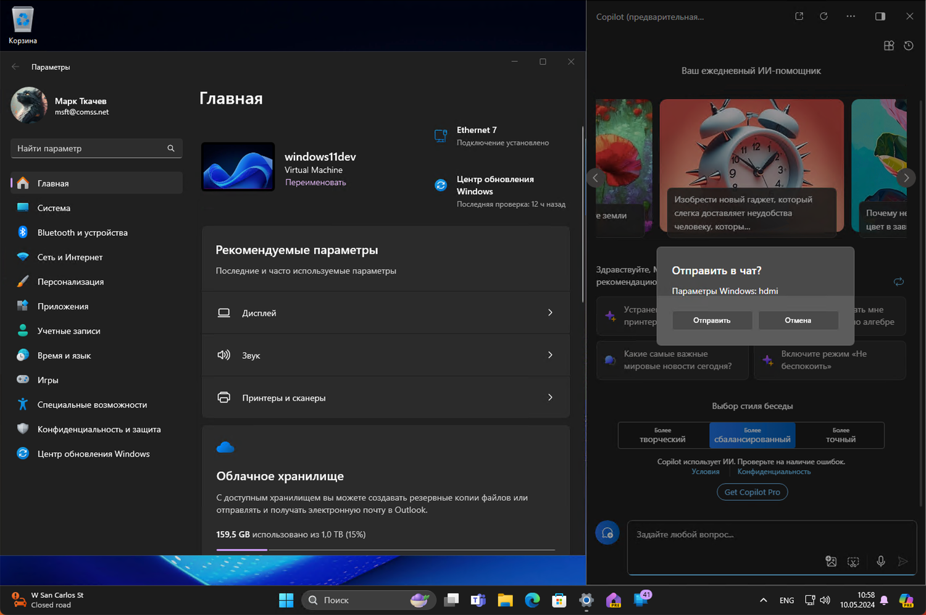The width and height of the screenshot is (926, 615).
Task: Click Get Copilot Pro button
Action: 752,492
